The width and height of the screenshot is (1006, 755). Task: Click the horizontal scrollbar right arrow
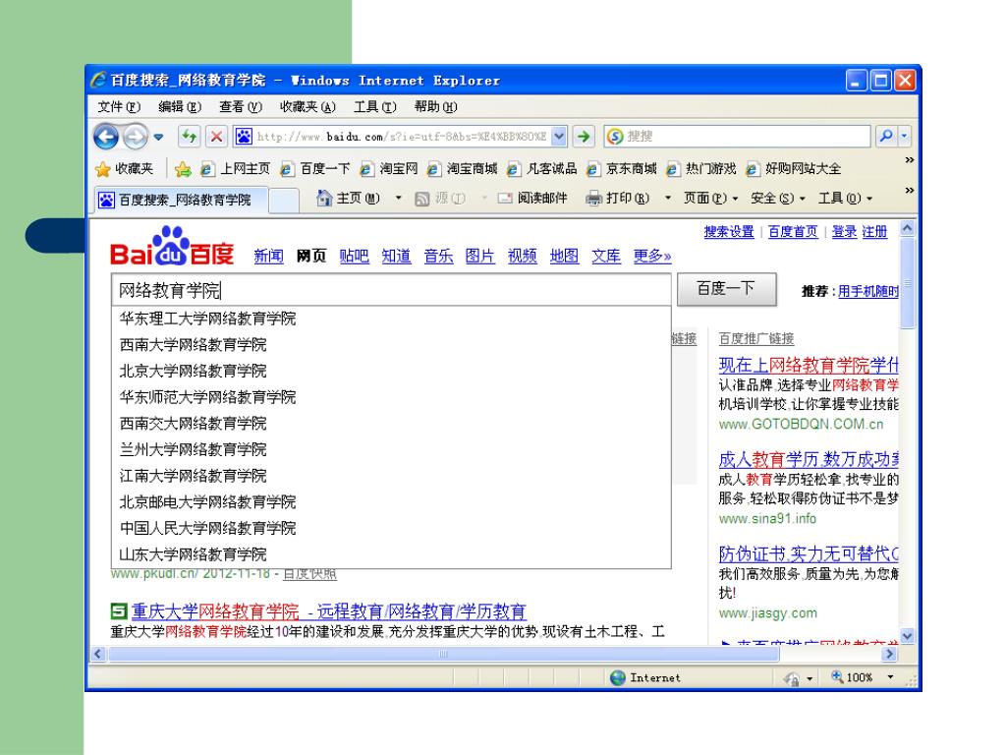click(x=889, y=654)
